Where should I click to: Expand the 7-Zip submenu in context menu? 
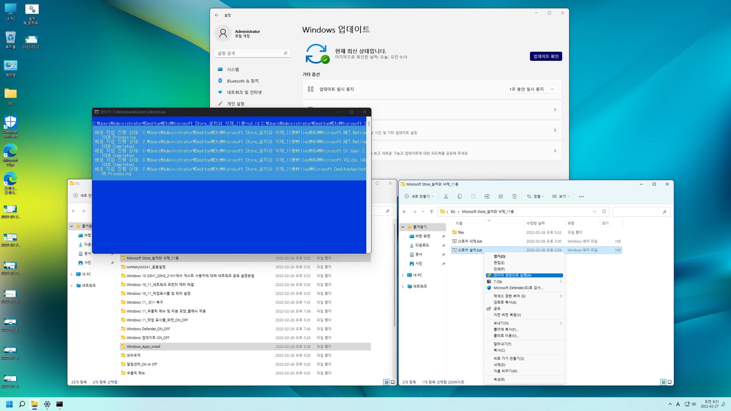pos(524,281)
